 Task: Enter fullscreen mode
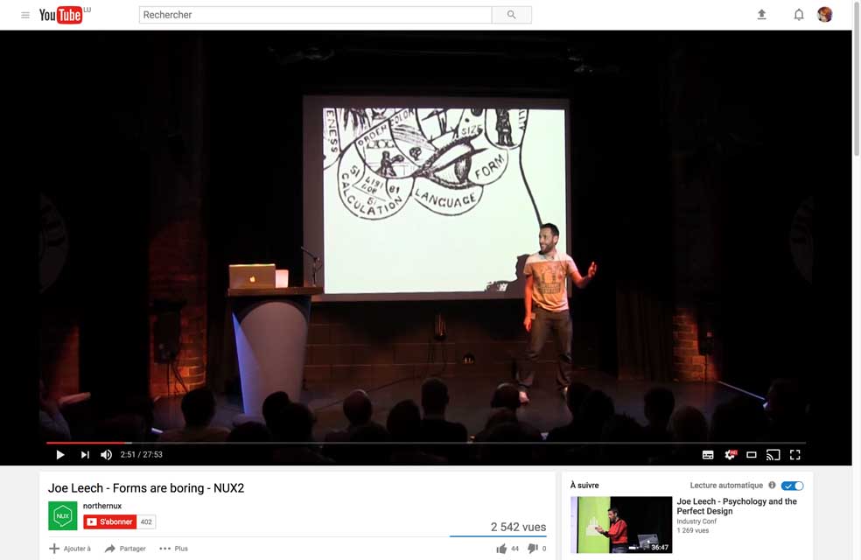794,455
